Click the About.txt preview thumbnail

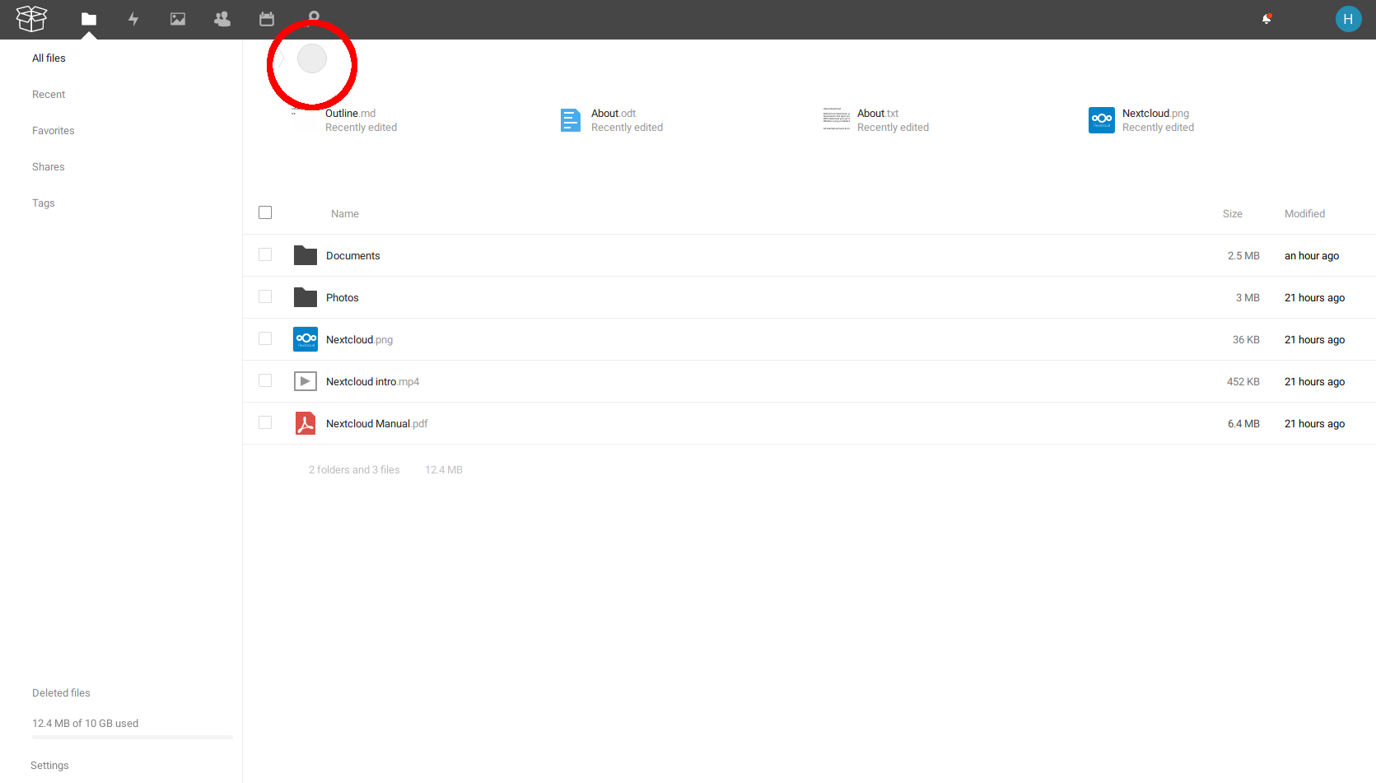click(837, 120)
